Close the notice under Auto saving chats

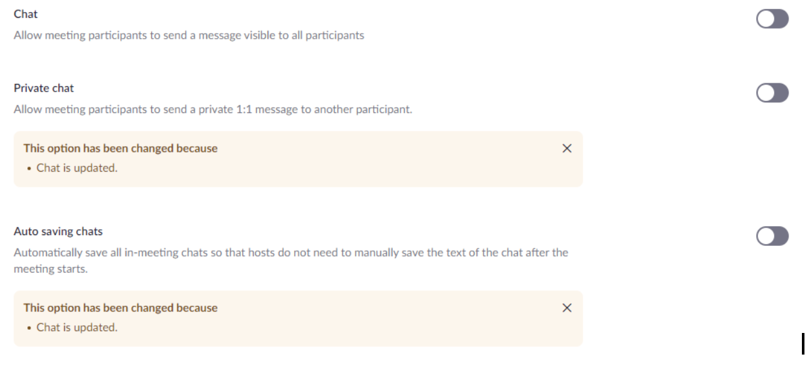click(x=567, y=308)
